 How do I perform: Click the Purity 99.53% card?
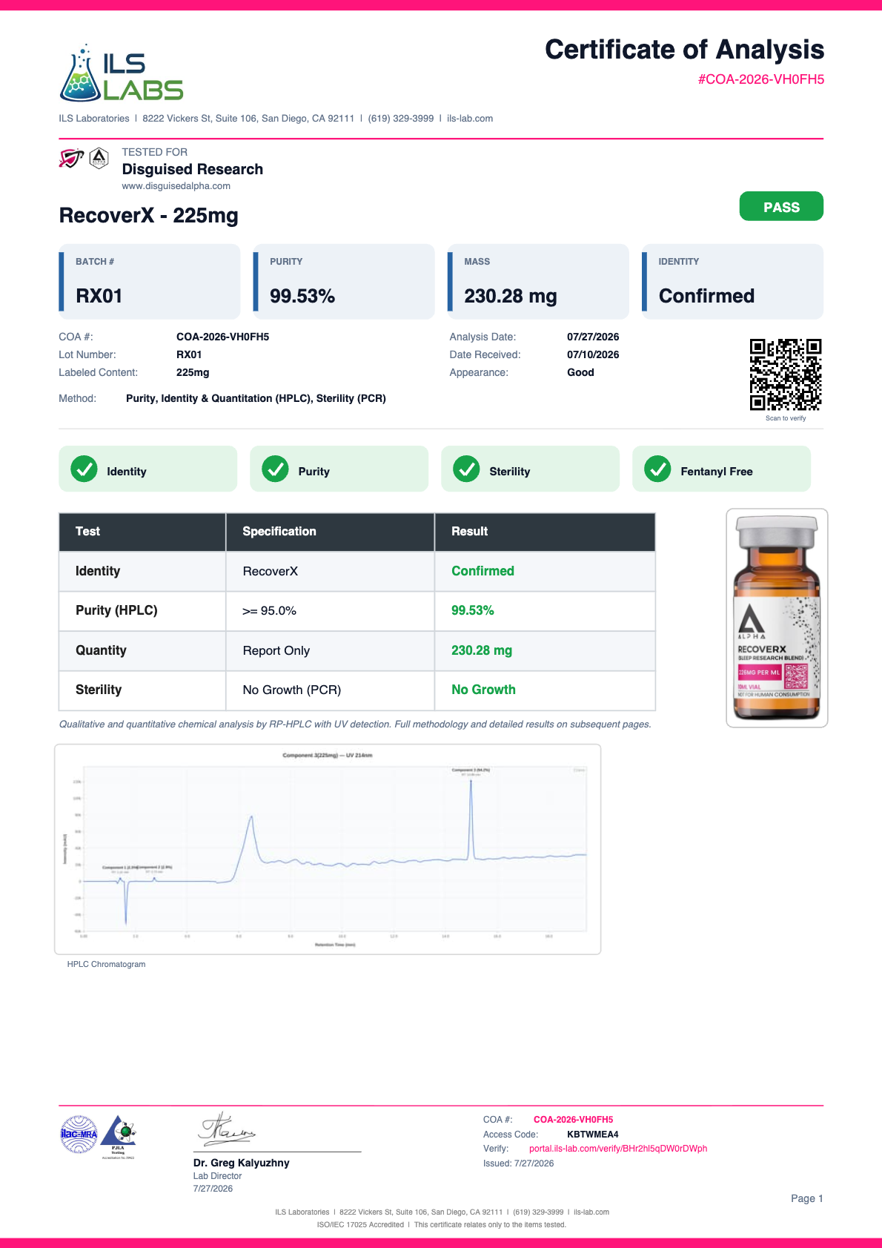pos(344,282)
